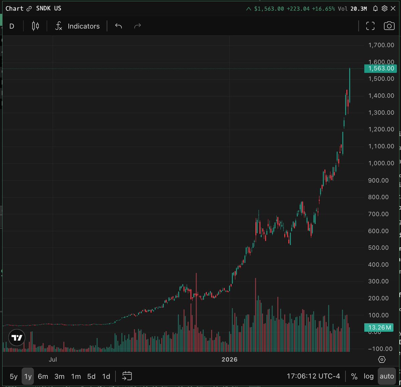Click the 13.26M volume label on axis
The height and width of the screenshot is (387, 401).
tap(379, 327)
